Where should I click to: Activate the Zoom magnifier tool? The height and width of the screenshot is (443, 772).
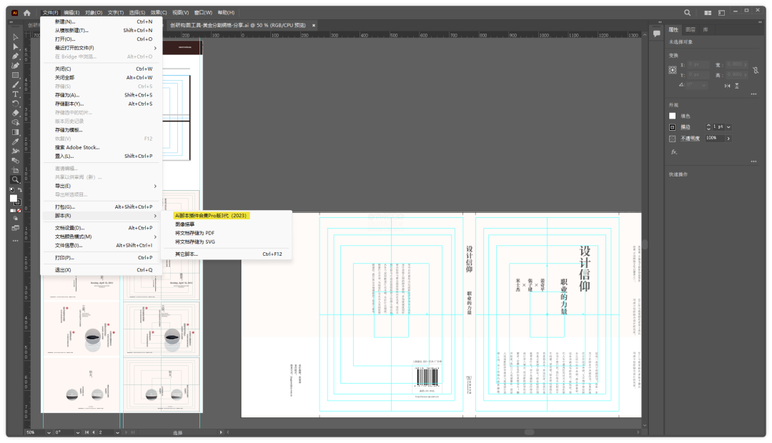point(16,179)
